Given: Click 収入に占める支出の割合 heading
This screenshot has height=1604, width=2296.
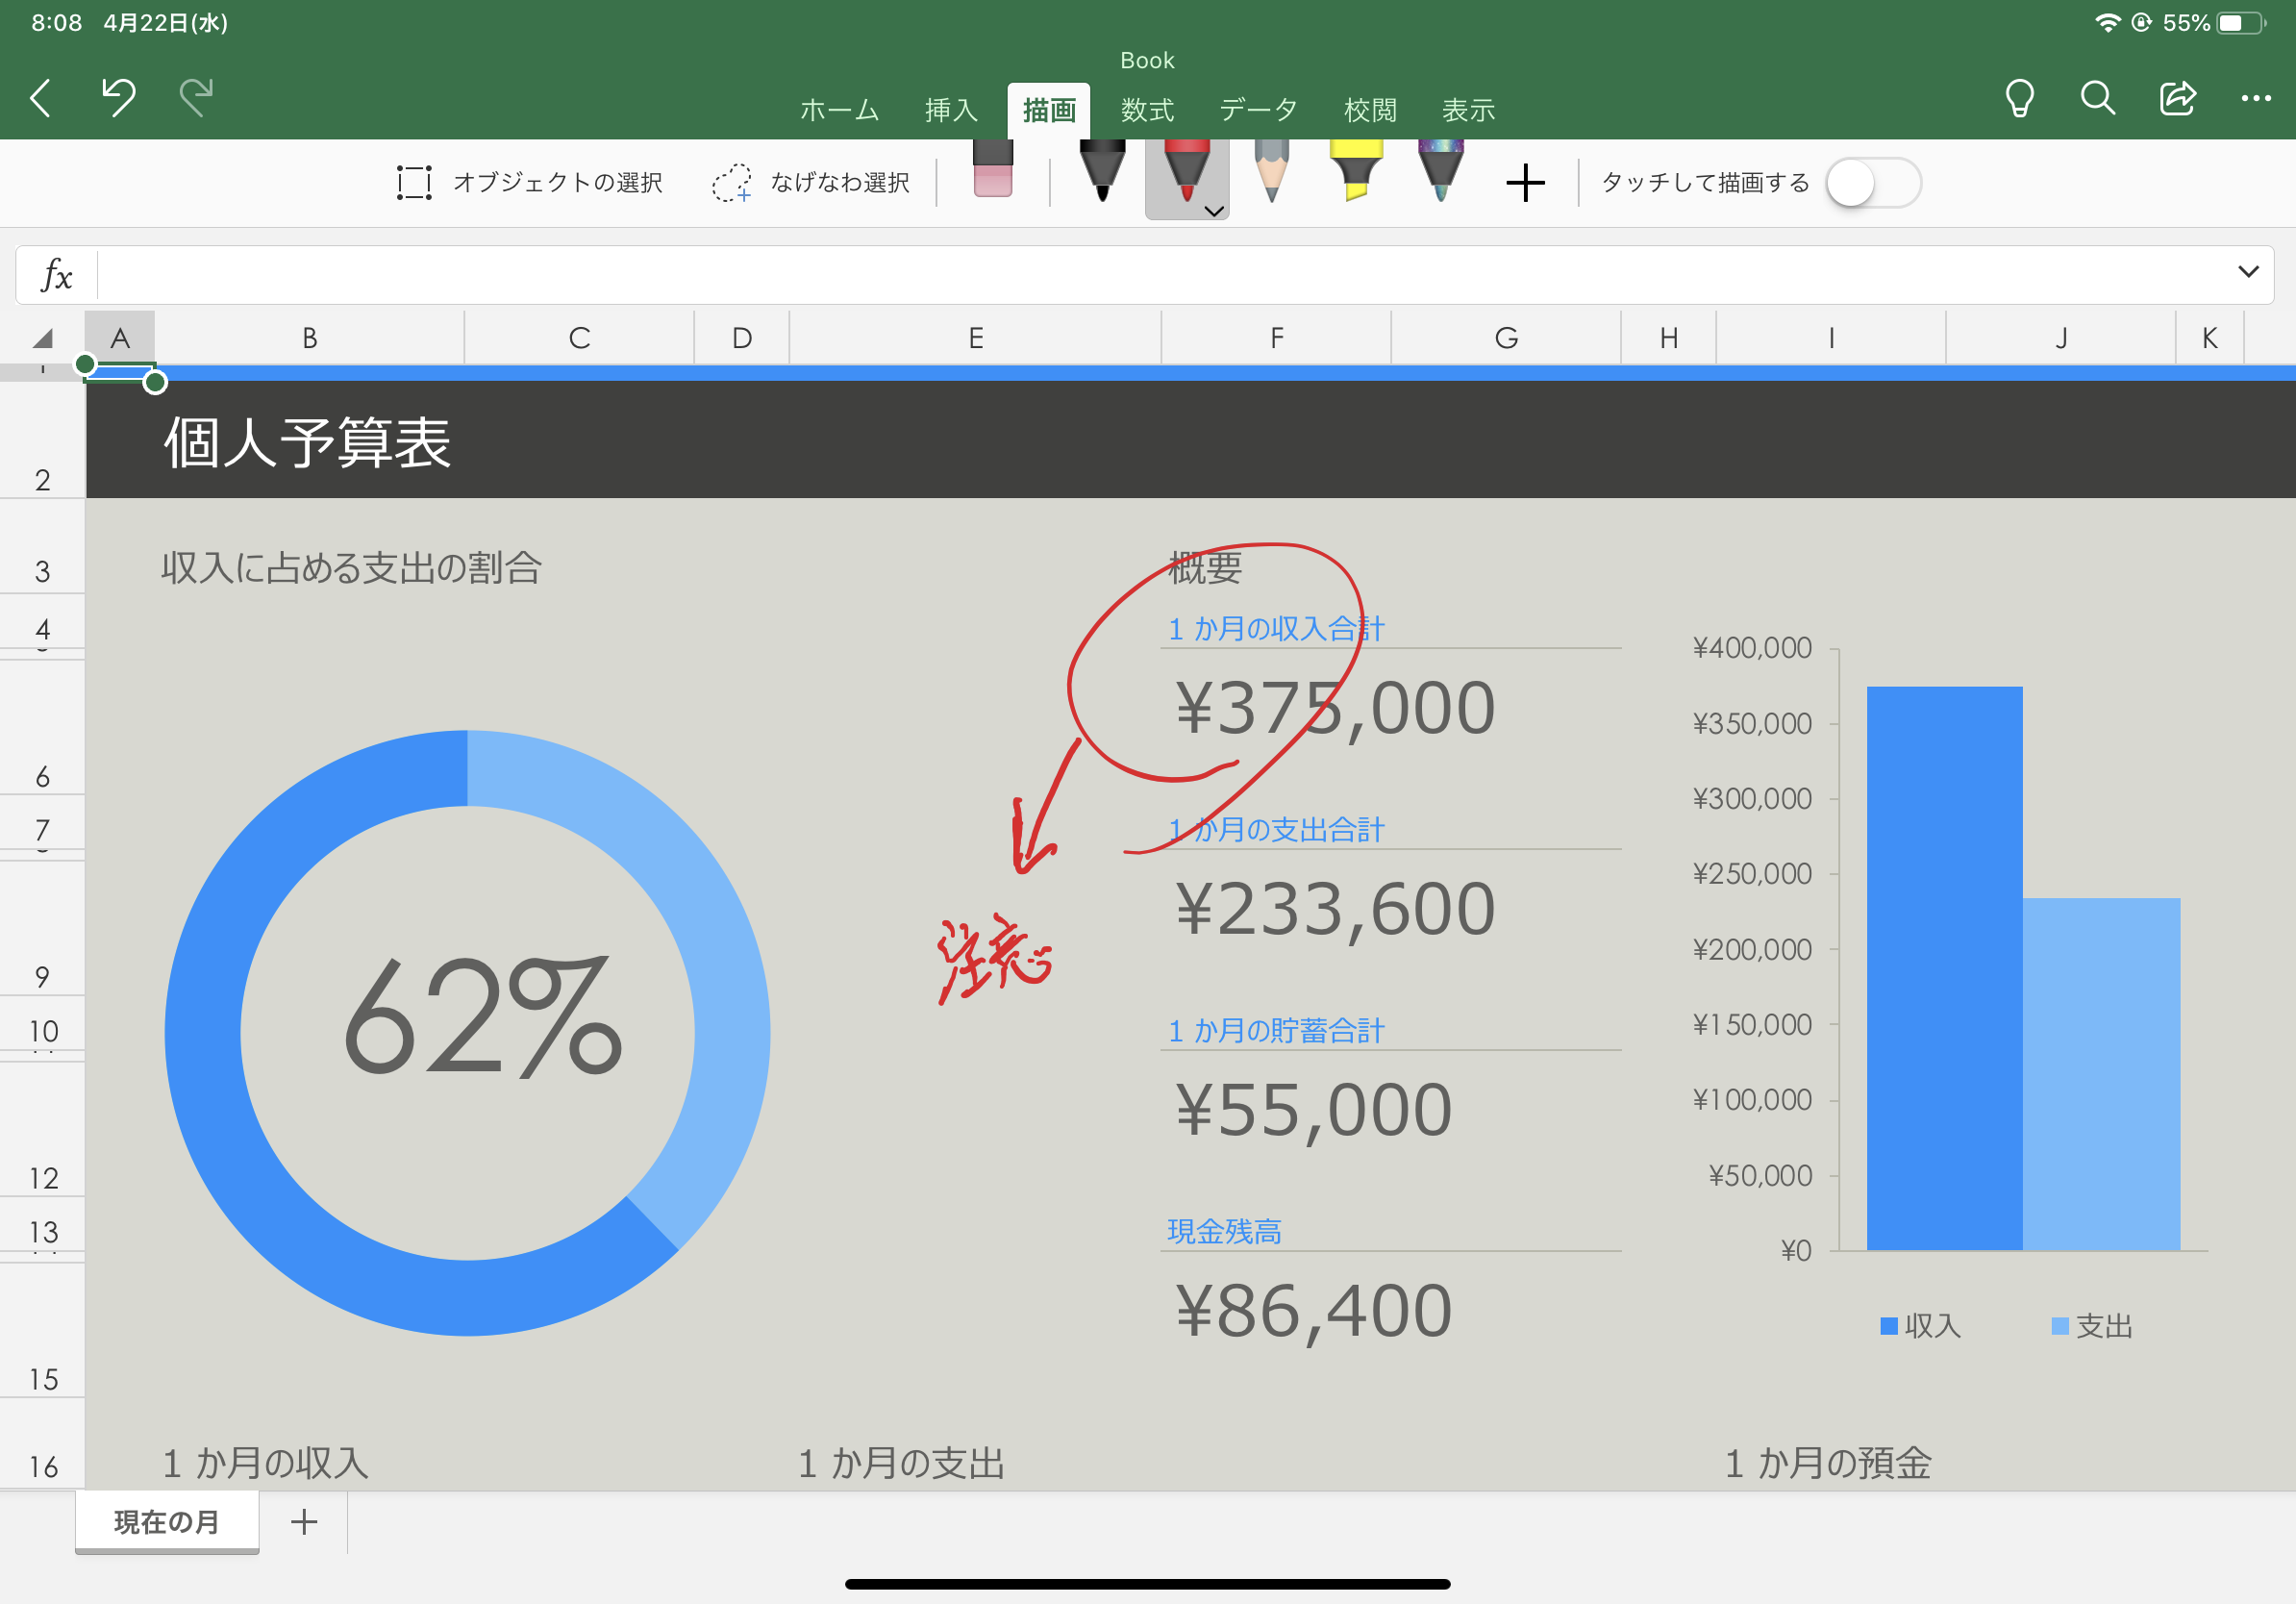Looking at the screenshot, I should click(352, 568).
